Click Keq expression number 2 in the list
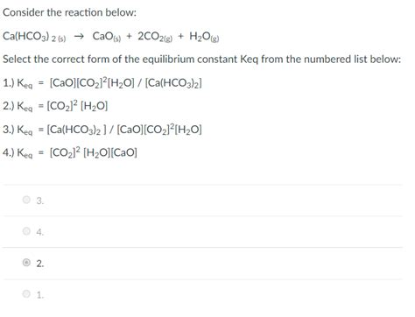 coord(55,106)
